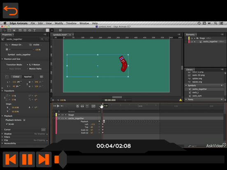
Task: Open the border color swatch in toolbar
Action: tap(52, 30)
